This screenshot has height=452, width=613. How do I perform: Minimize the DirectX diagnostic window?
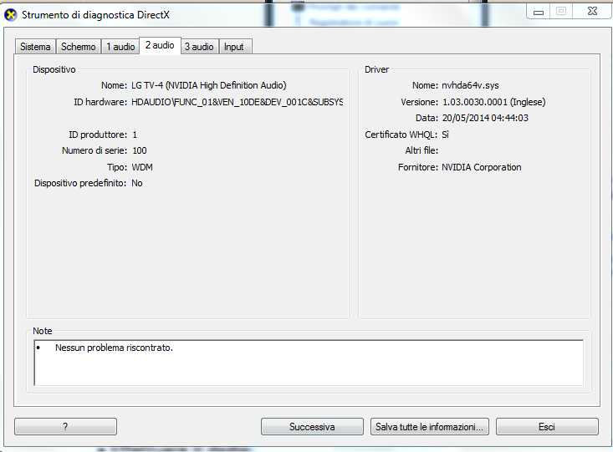[539, 12]
